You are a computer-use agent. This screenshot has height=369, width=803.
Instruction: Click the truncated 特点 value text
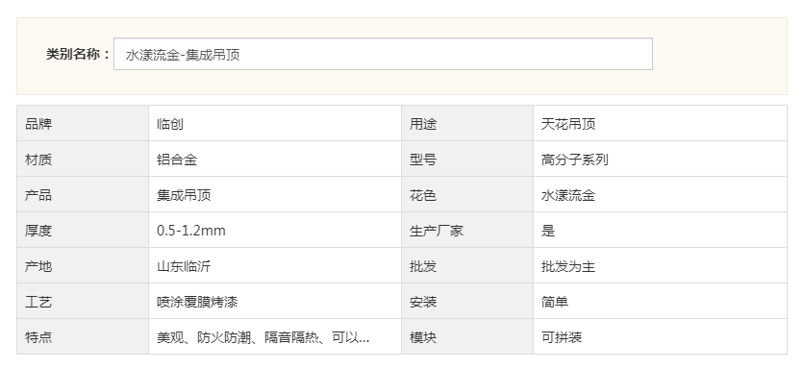click(x=263, y=337)
